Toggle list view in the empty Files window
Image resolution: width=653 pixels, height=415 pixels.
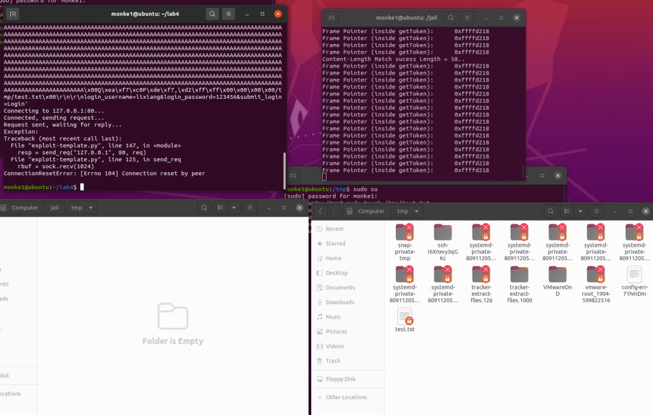coord(220,208)
